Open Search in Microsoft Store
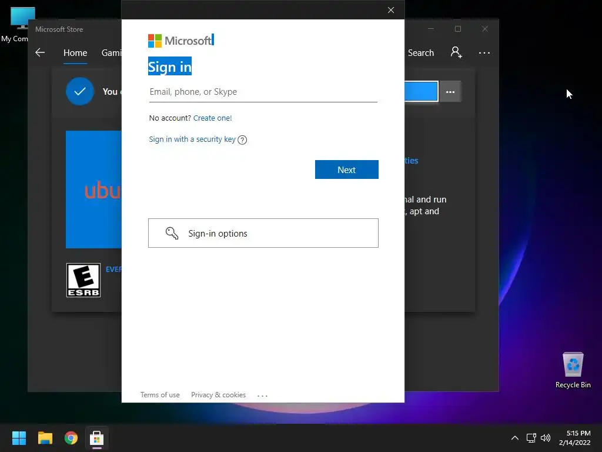The width and height of the screenshot is (602, 452). (x=420, y=52)
